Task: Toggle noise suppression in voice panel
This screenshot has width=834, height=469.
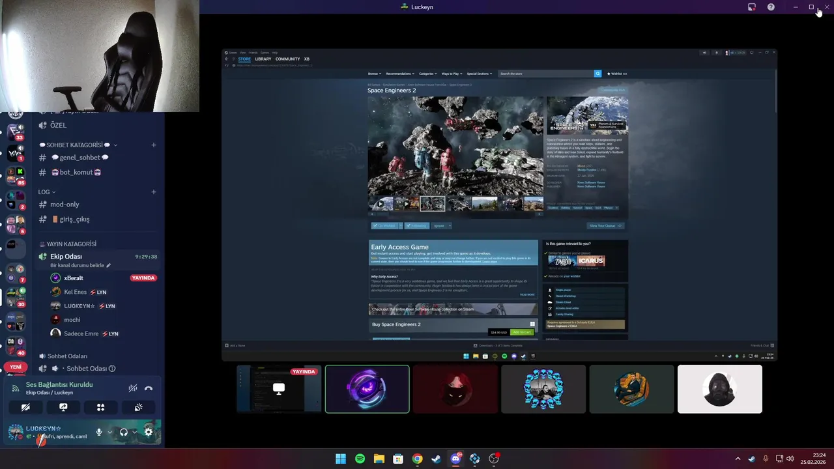Action: coord(133,388)
